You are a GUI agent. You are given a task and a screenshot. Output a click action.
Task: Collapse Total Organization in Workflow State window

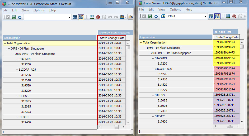tap(5, 43)
